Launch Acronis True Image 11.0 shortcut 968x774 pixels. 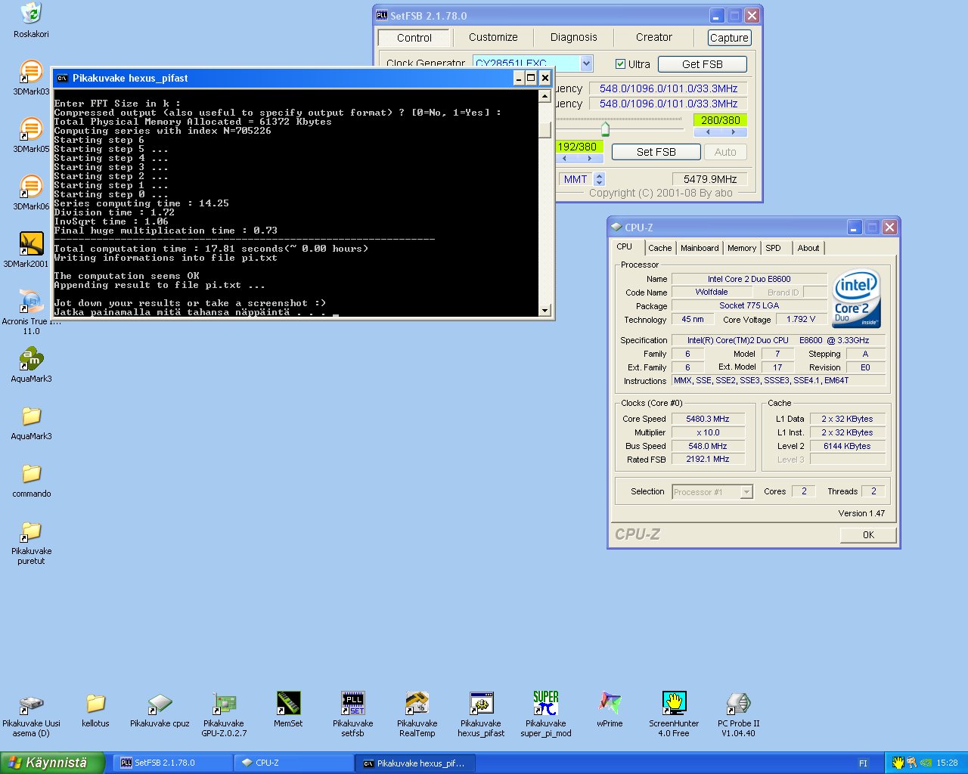(31, 311)
